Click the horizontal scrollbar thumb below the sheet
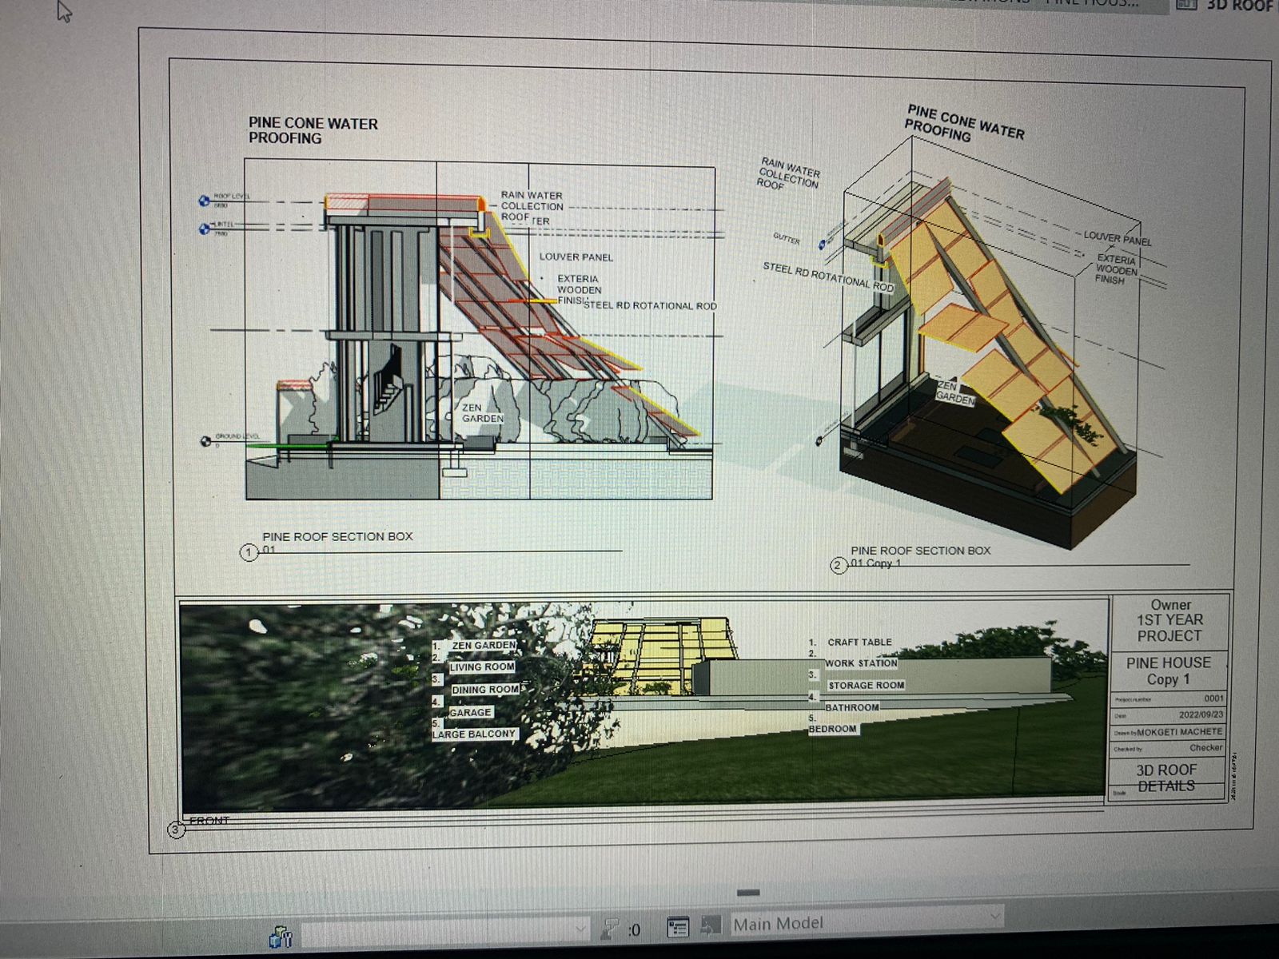Viewport: 1279px width, 959px height. coord(748,893)
